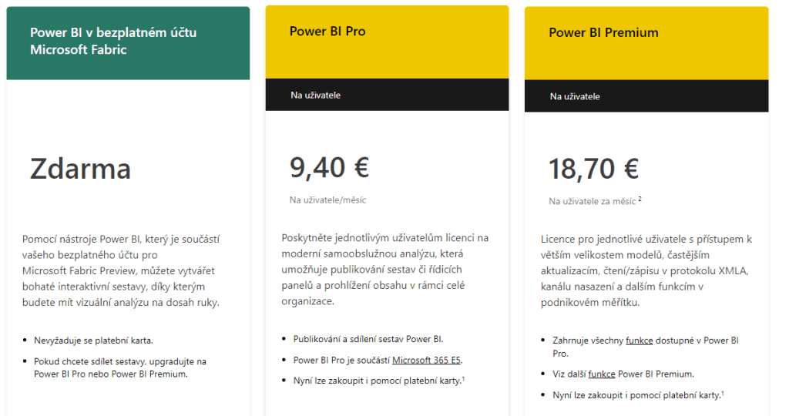Click the 'Pokud chcete sdílet sestavy' bullet
Image resolution: width=789 pixels, height=416 pixels.
pyautogui.click(x=119, y=367)
